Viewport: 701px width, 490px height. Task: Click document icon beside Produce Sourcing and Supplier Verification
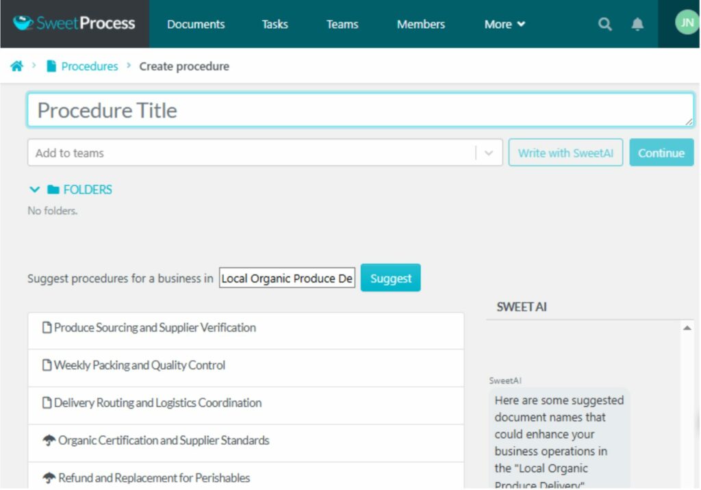point(47,327)
